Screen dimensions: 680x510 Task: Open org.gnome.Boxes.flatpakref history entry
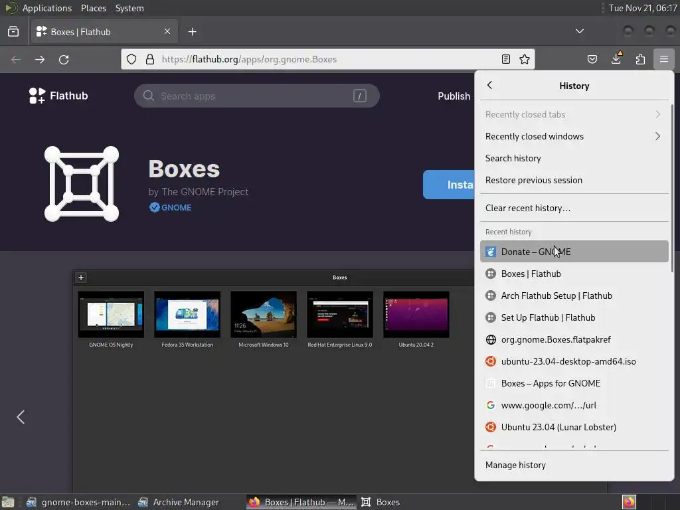coord(574,339)
